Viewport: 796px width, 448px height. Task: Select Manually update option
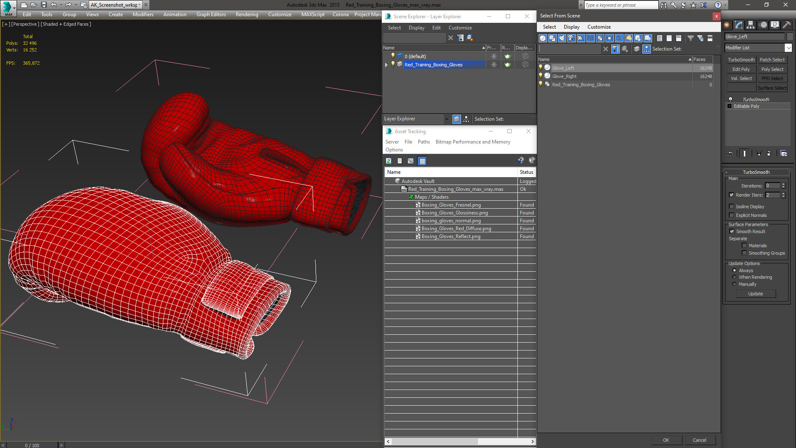tap(734, 284)
